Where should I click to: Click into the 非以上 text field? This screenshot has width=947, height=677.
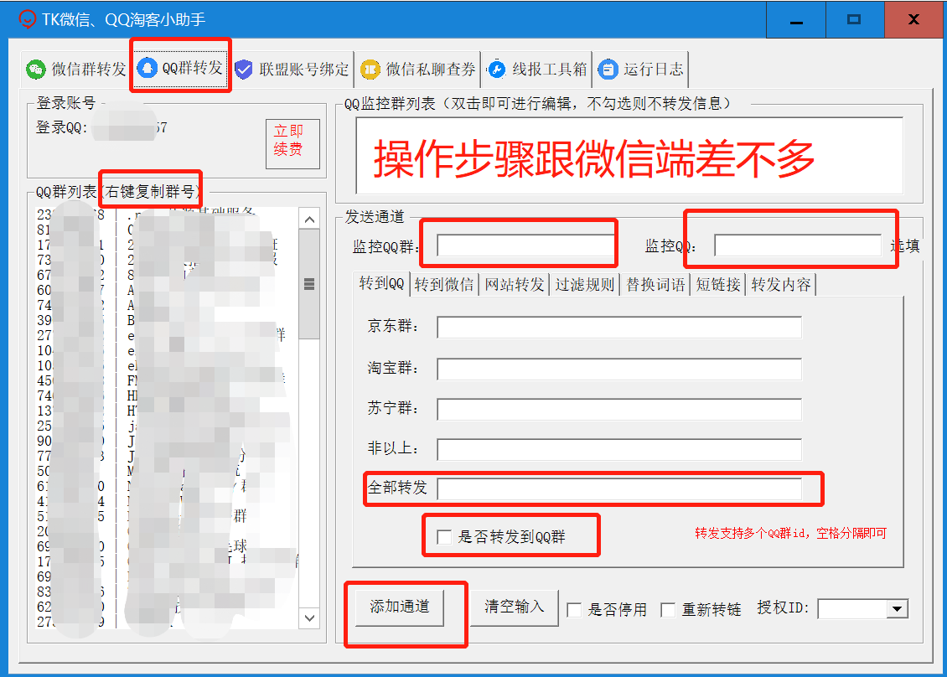click(619, 450)
